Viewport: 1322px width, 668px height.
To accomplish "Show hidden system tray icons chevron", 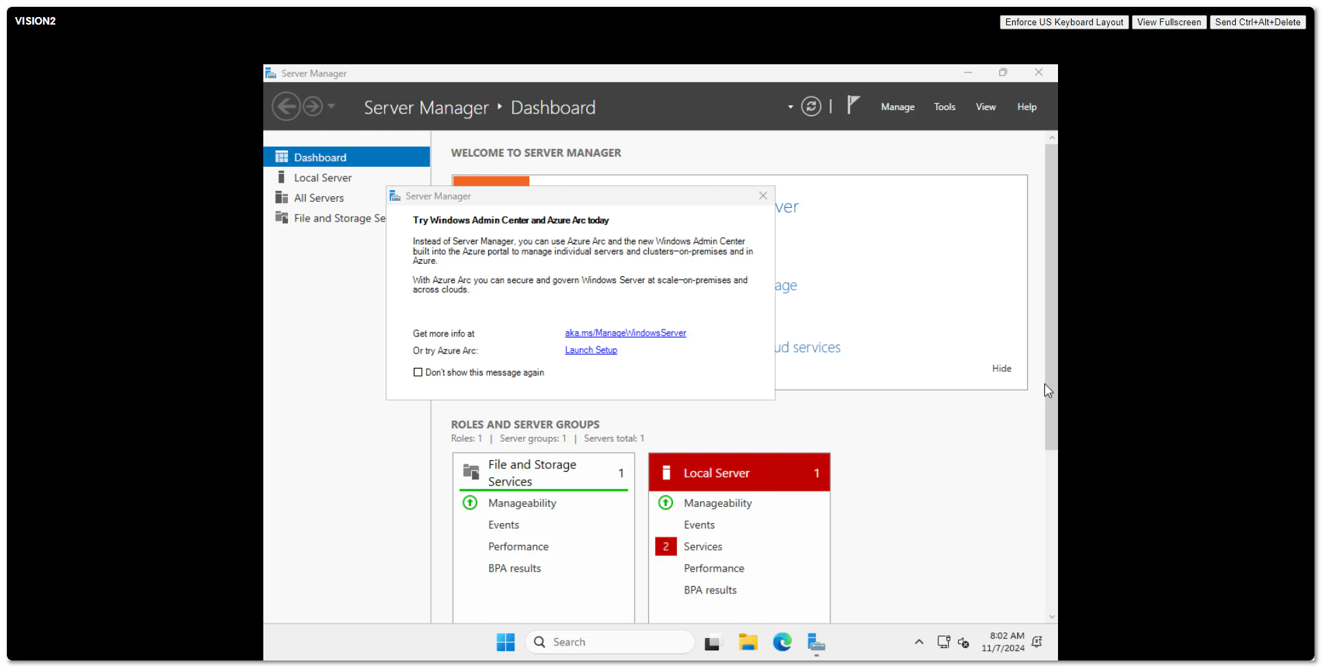I will click(918, 643).
